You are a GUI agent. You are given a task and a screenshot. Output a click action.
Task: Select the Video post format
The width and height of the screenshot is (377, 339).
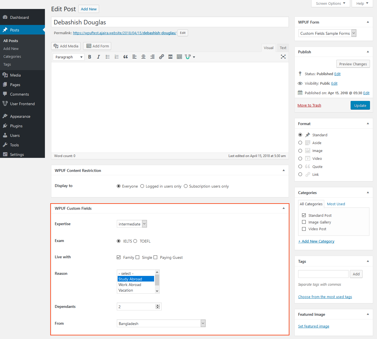(x=300, y=158)
